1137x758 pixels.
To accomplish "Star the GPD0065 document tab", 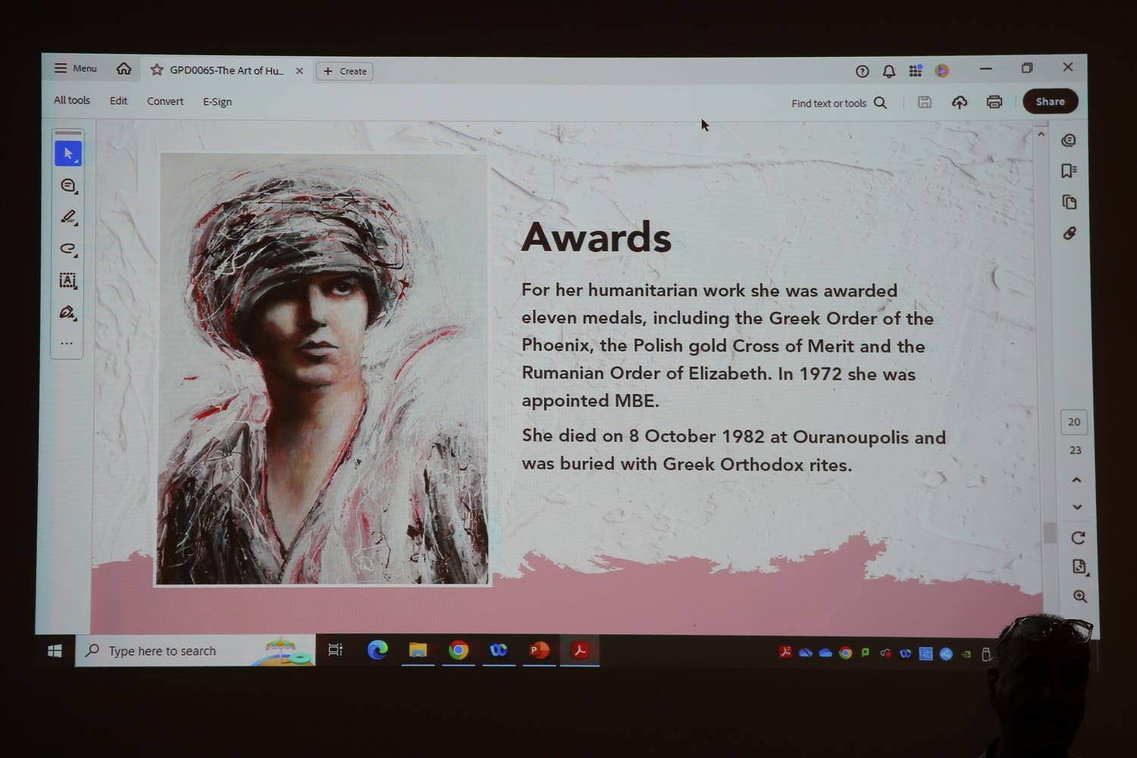I will point(157,70).
